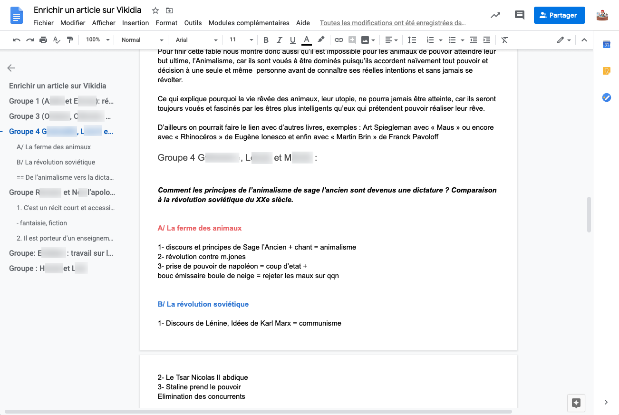Go to outline item '- fantaisie, fiction'
Viewport: 619px width, 415px height.
coord(42,223)
